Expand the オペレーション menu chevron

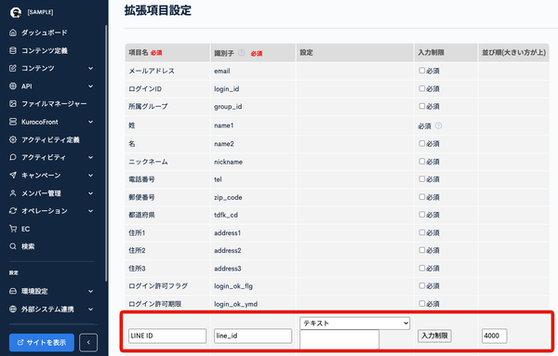point(91,211)
